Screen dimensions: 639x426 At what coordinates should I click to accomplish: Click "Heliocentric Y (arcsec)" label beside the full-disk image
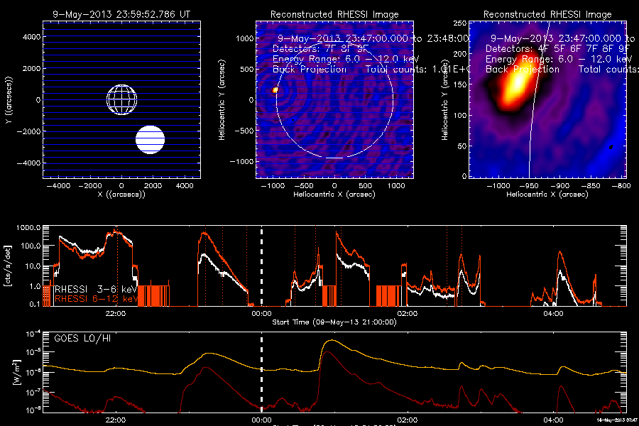coord(222,100)
